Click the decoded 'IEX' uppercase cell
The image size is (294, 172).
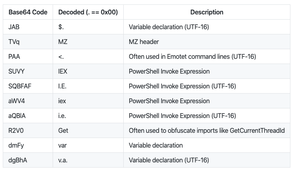pos(63,72)
